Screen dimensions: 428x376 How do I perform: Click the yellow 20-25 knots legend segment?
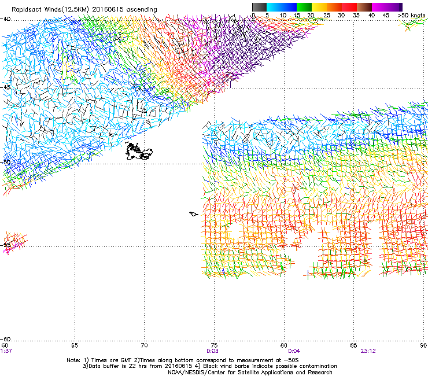tap(319, 7)
